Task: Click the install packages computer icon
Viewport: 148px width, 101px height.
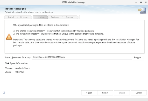Action: coord(142,11)
